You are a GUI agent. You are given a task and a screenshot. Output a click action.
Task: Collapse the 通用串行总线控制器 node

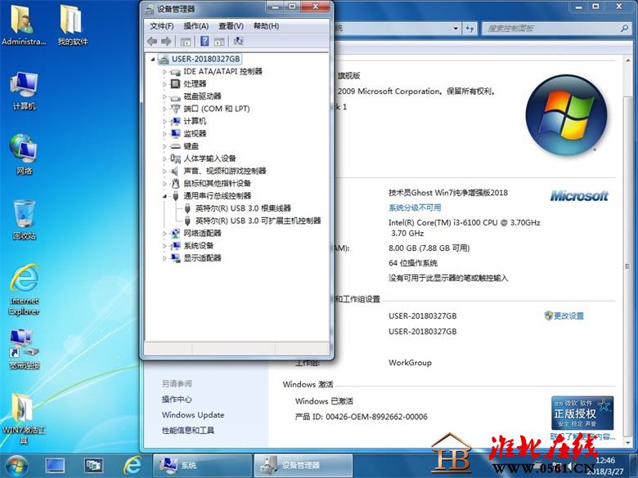(164, 196)
